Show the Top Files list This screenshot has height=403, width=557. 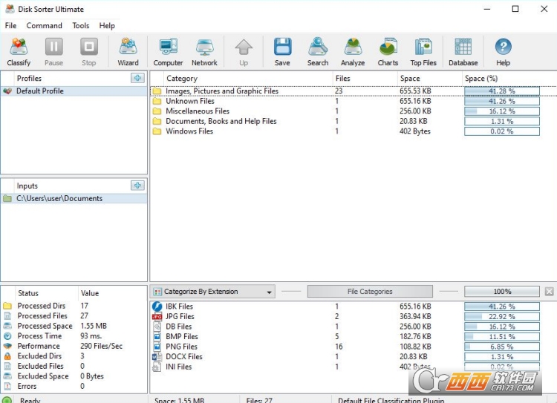tap(423, 51)
